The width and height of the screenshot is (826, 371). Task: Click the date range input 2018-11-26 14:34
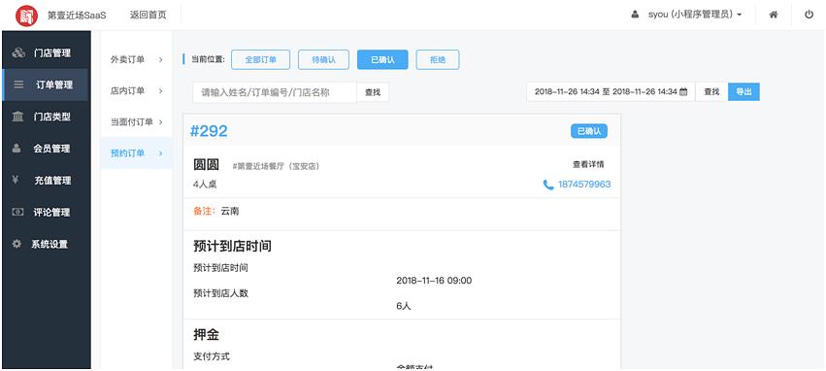[611, 91]
